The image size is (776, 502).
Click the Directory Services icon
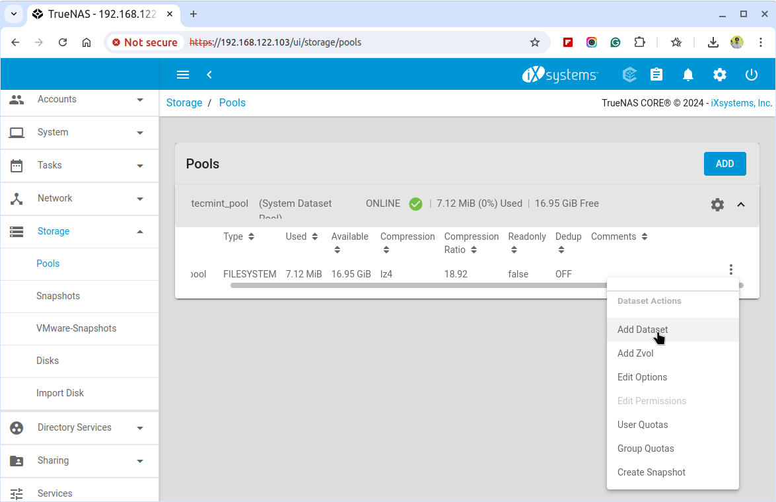pos(17,428)
